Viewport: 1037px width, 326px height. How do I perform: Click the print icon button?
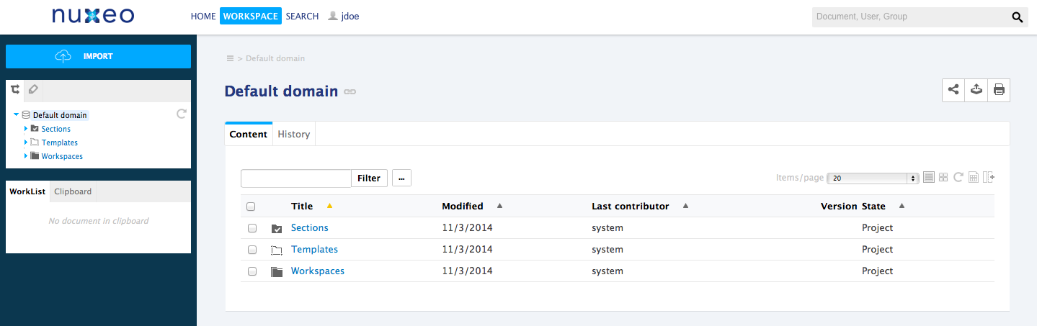tap(999, 90)
